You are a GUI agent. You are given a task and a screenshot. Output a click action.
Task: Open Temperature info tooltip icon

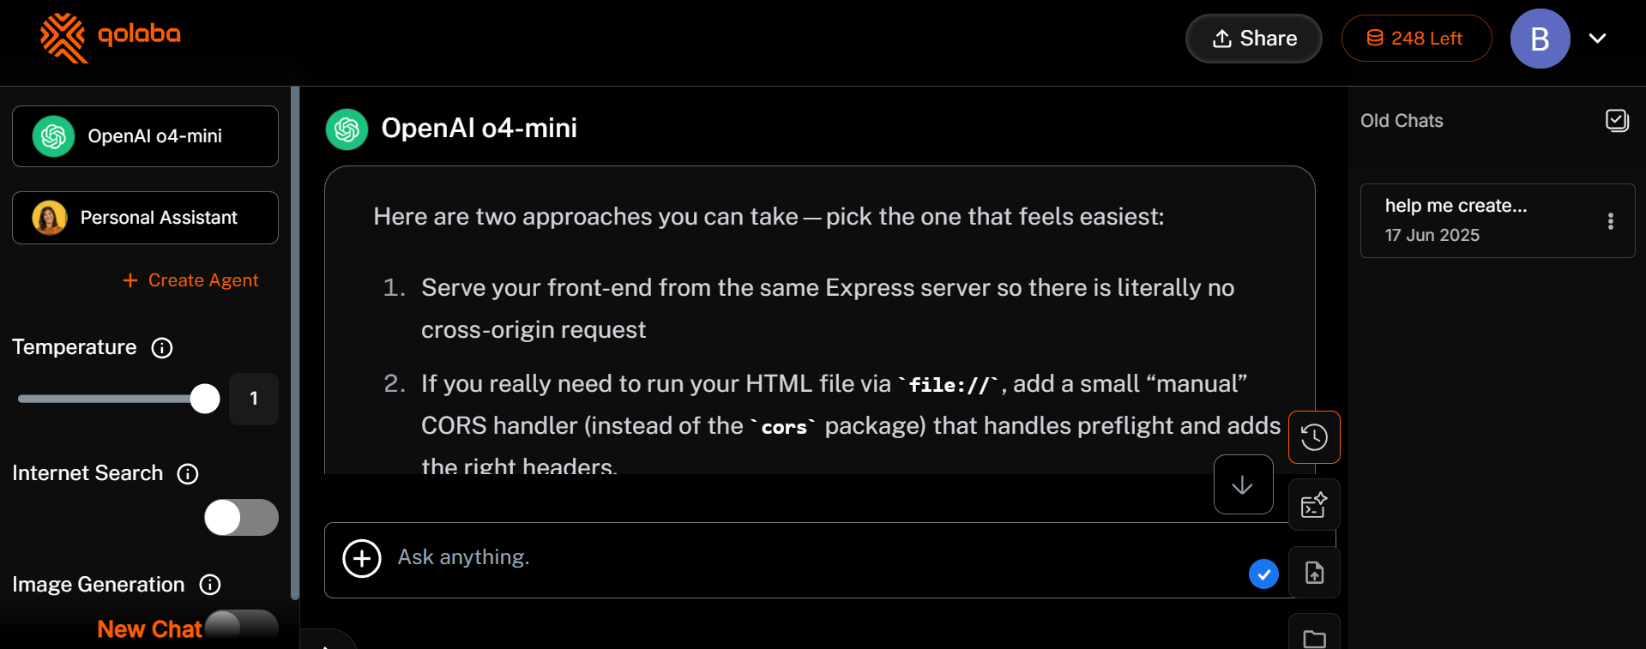162,348
